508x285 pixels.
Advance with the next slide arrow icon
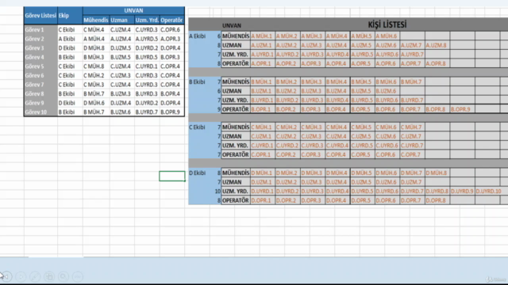(21, 276)
